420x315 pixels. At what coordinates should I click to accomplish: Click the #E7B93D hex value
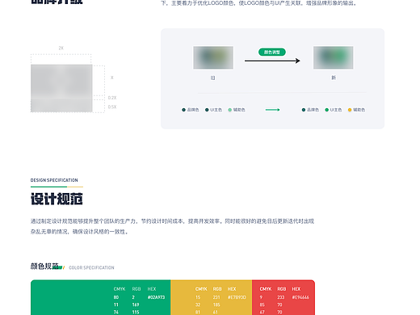click(237, 297)
